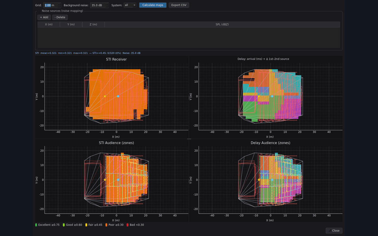
Task: Click the "Delay: arrival (ms)" plot title
Action: pos(263,59)
